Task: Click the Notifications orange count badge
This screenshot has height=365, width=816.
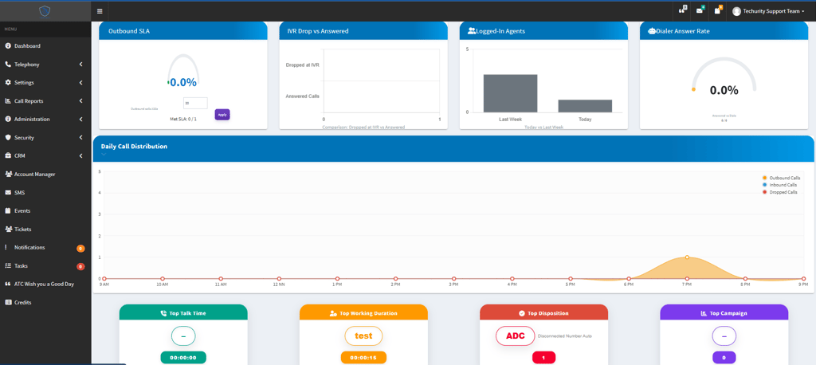Action: click(x=80, y=249)
